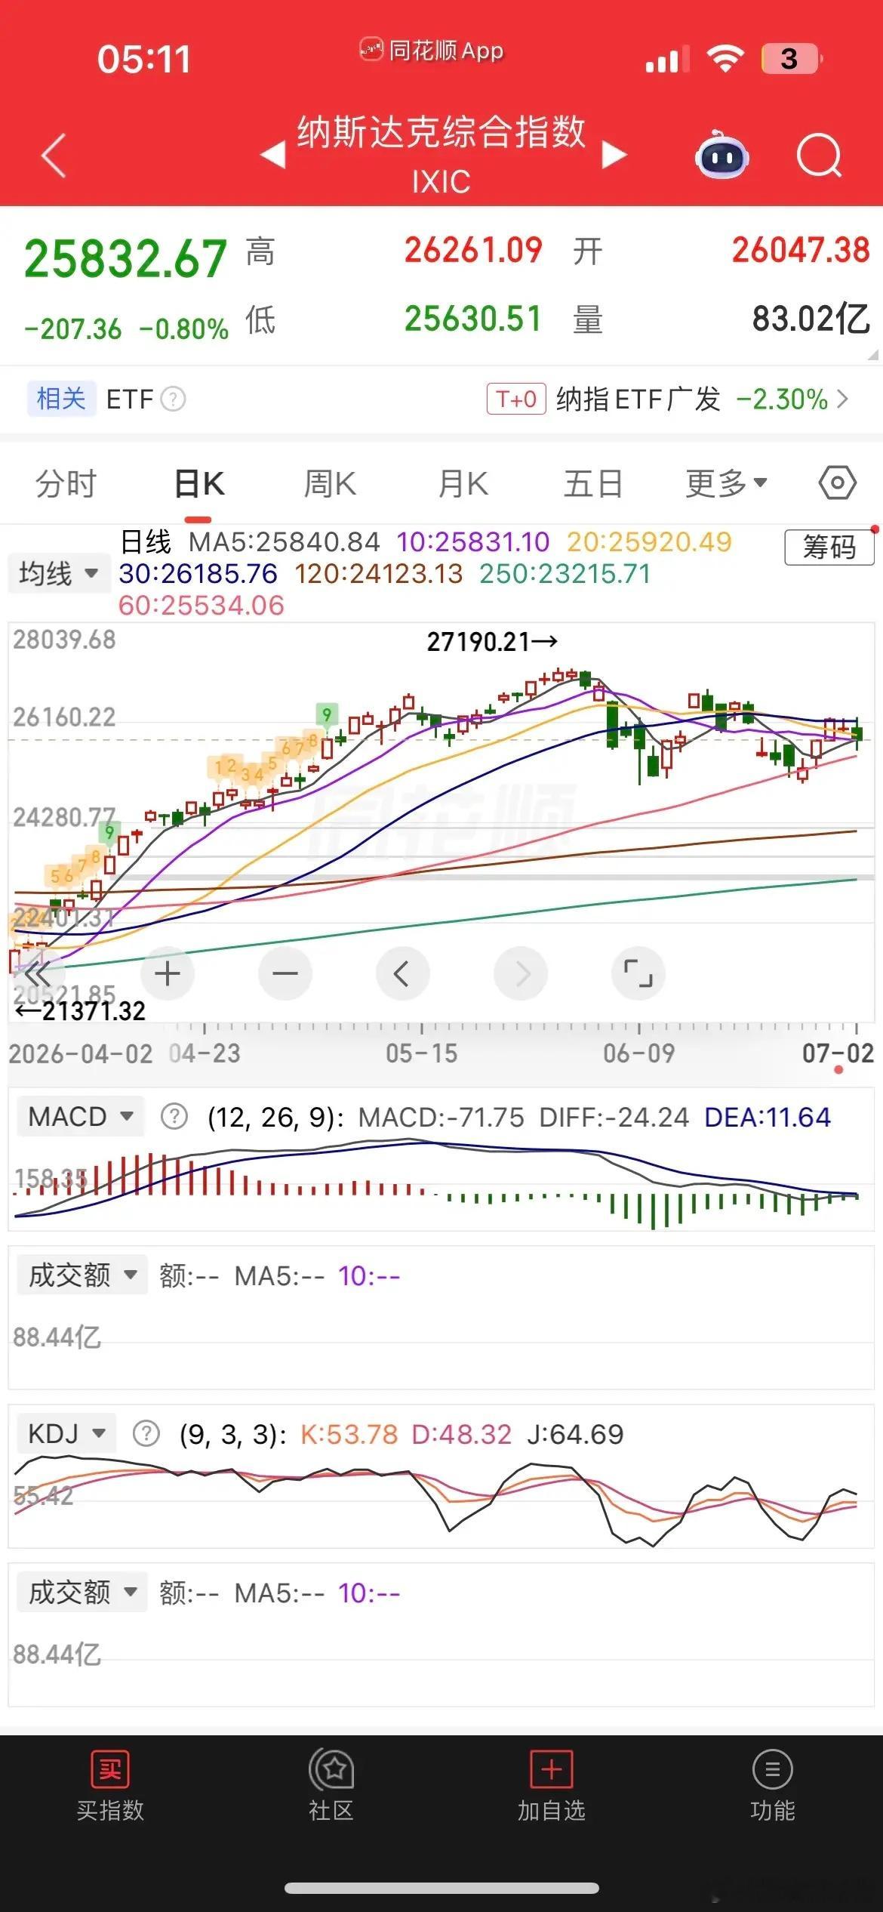Open the KDJ indicator dropdown

pos(66,1433)
